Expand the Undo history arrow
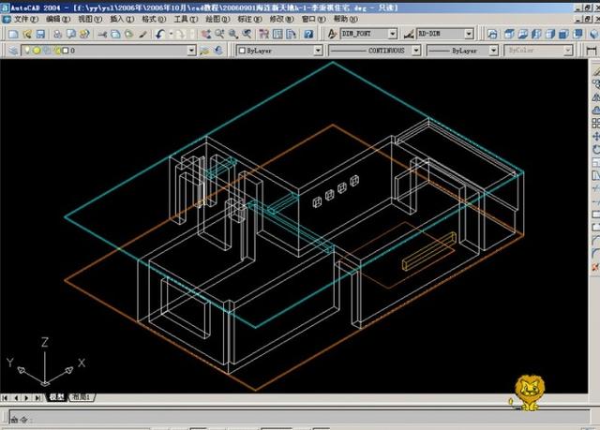600x430 pixels. point(171,35)
